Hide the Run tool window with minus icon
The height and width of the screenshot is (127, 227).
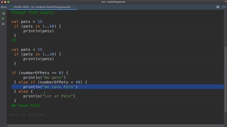pyautogui.click(x=224, y=7)
